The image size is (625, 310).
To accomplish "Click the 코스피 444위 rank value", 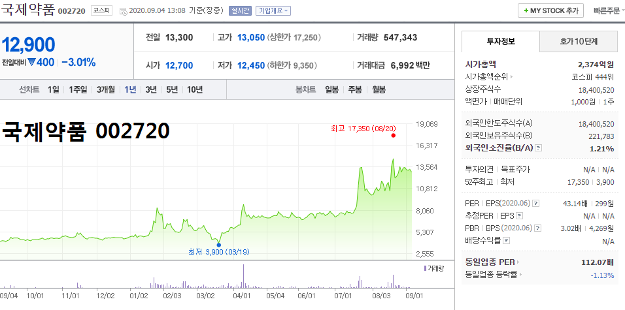I will click(x=593, y=77).
